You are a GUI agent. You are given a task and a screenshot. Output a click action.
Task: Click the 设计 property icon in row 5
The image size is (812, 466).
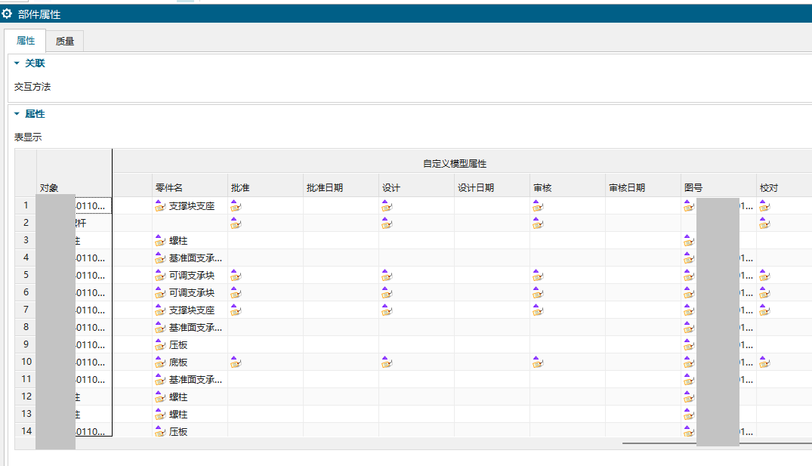387,275
